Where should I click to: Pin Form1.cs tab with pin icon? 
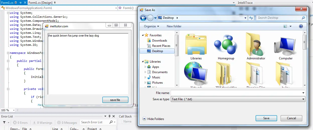click(x=21, y=3)
